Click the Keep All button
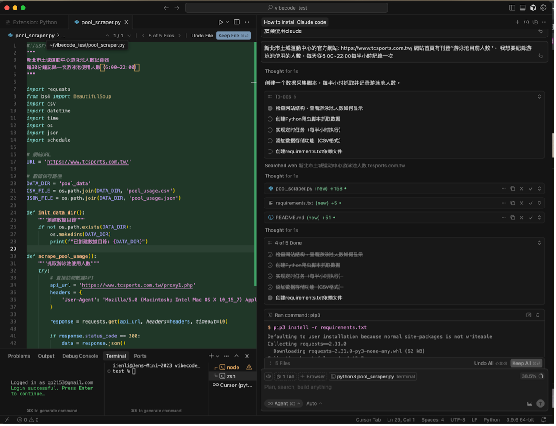Screen dimensions: 556x426 [526, 363]
